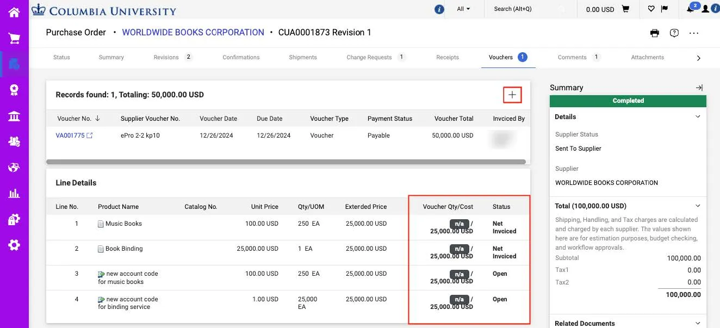
Task: Open the shopping cart in the top bar
Action: [625, 9]
